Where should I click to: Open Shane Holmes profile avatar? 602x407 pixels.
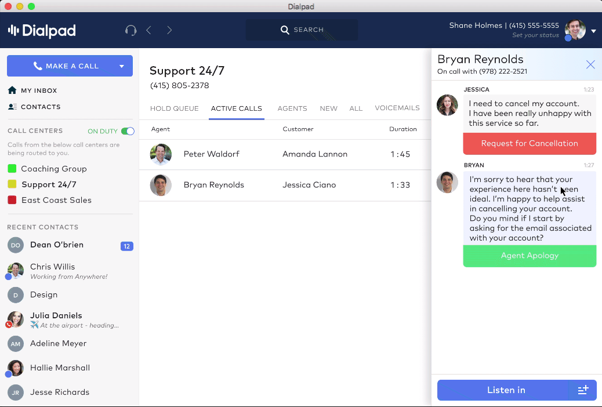click(x=575, y=30)
